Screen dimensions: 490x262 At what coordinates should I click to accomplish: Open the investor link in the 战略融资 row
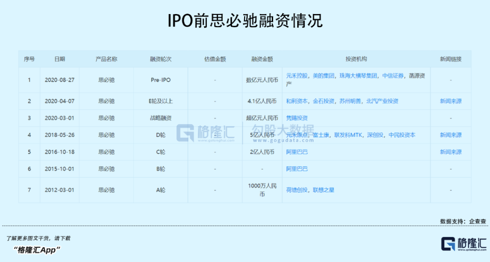coord(297,118)
